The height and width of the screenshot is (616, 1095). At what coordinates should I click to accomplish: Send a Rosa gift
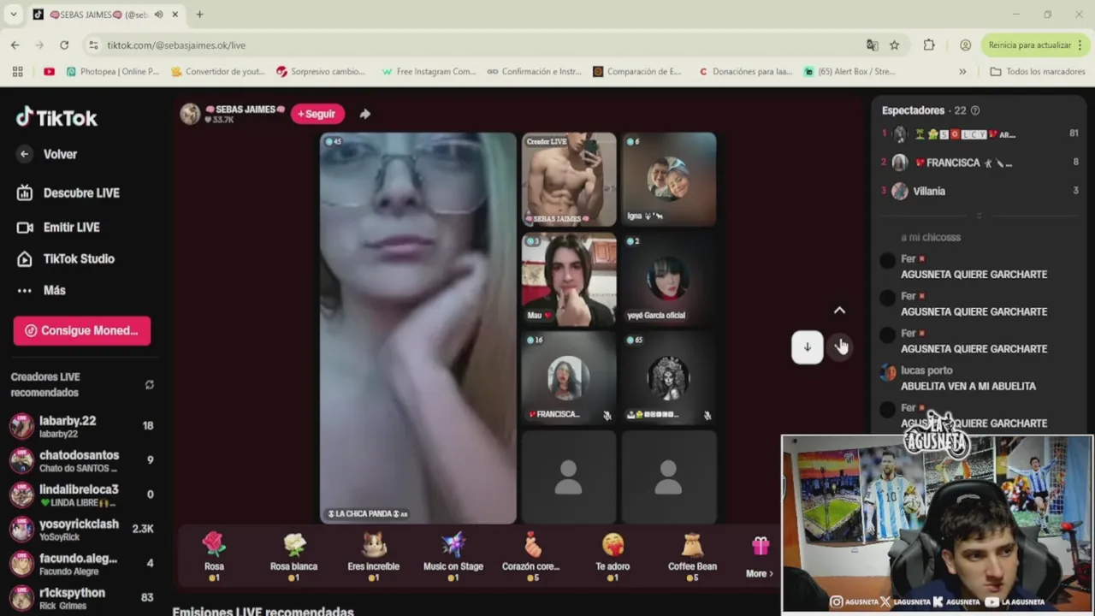coord(214,556)
